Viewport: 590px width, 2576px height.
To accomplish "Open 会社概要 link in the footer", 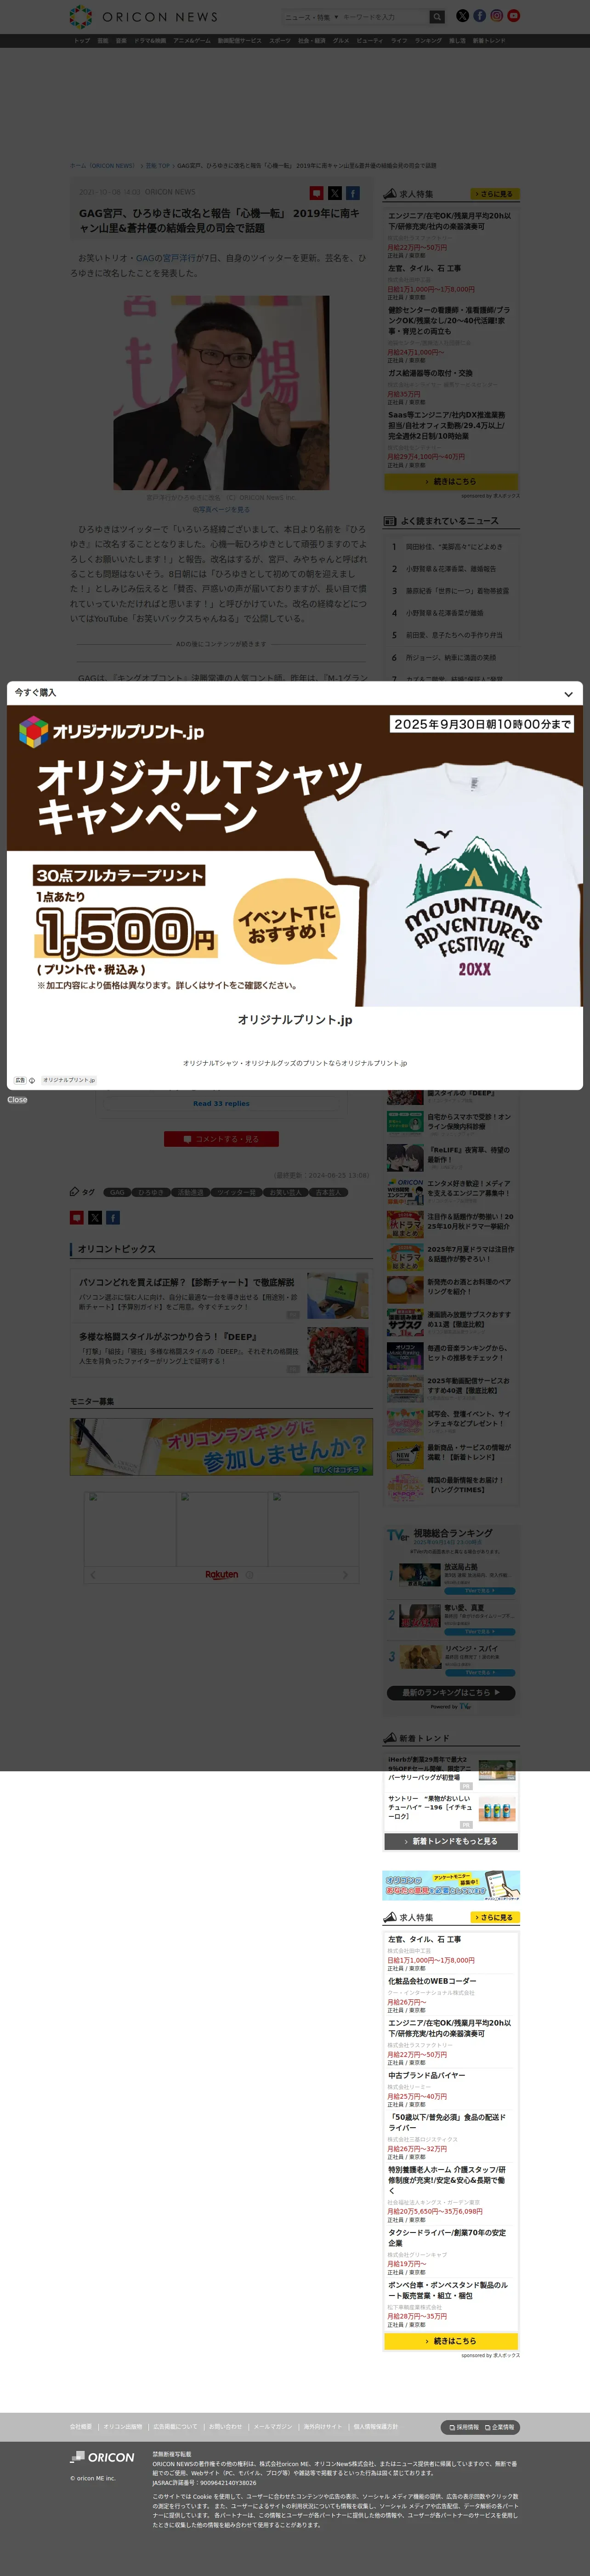I will (x=81, y=2427).
